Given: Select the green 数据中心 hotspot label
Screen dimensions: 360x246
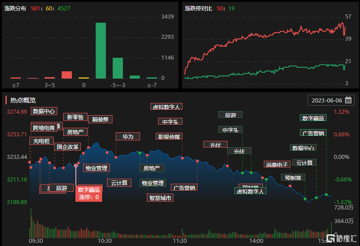Looking at the screenshot, I should click(x=303, y=148).
